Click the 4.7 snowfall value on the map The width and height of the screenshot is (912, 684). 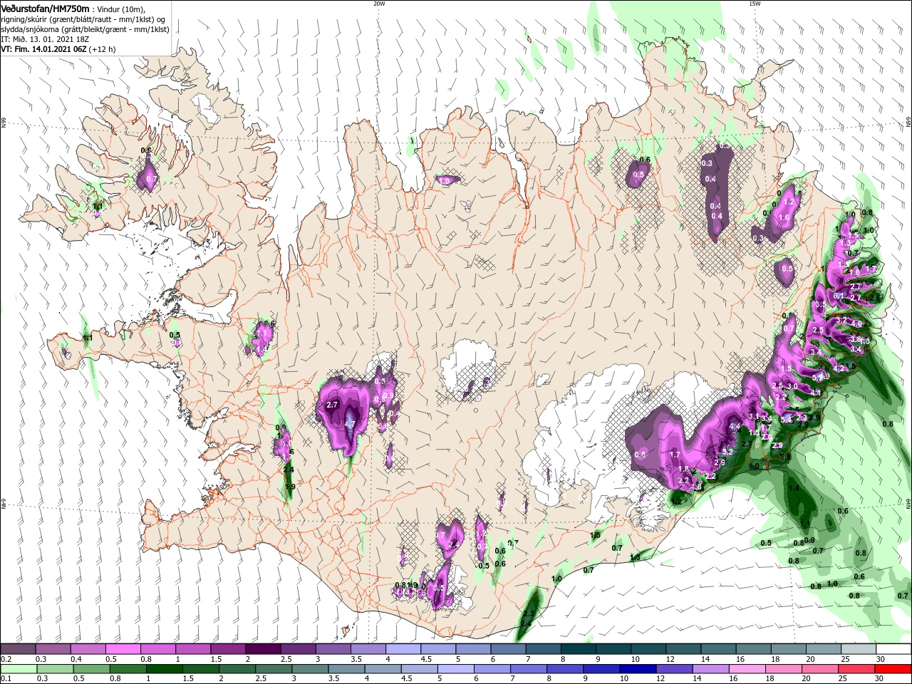349,424
